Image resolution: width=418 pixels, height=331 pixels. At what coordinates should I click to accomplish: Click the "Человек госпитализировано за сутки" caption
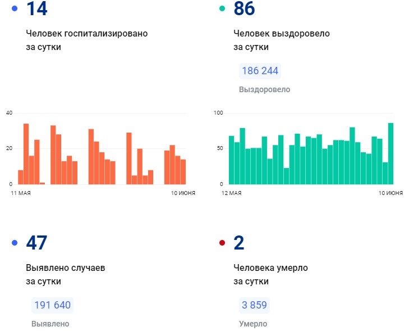86,40
